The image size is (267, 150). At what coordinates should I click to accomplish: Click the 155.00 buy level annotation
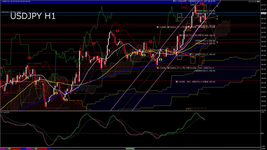click(x=195, y=82)
